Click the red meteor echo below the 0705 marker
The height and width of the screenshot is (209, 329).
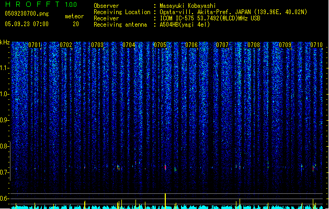coord(165,167)
